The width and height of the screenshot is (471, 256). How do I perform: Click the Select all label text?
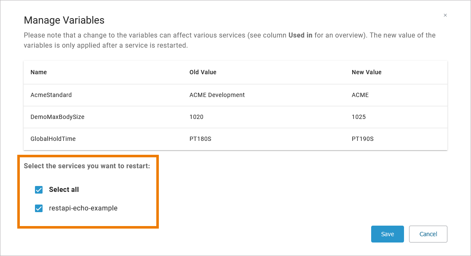pos(64,190)
